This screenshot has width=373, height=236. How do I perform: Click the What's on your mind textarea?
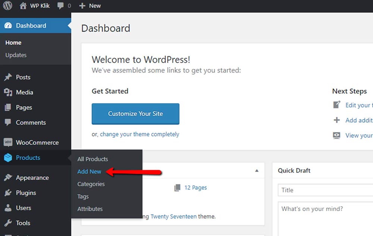(325, 219)
